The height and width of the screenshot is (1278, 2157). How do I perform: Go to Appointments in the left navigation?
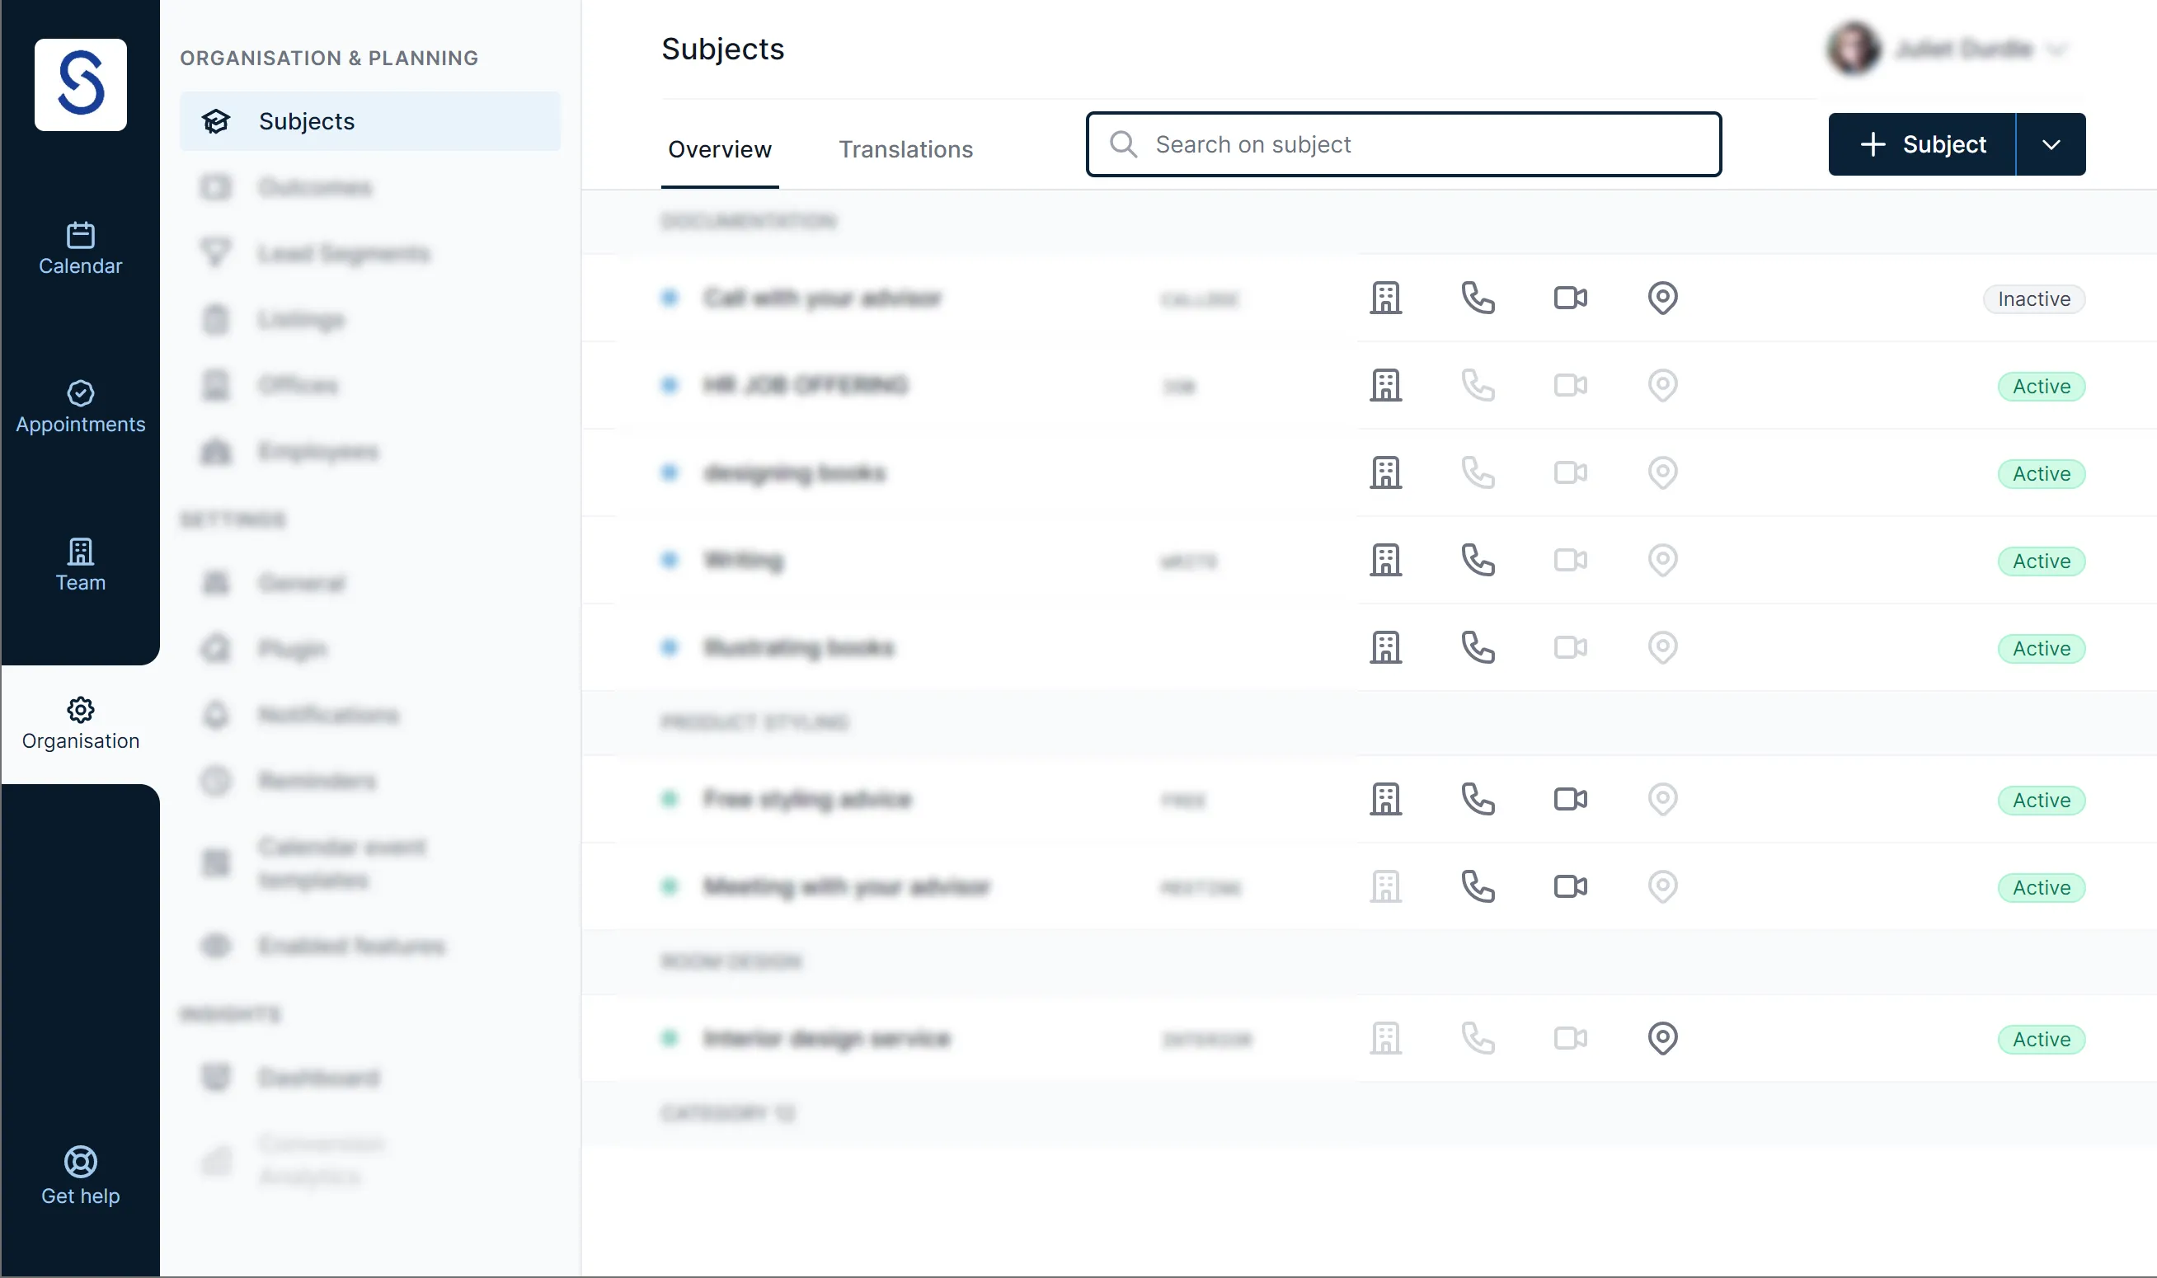[x=80, y=407]
